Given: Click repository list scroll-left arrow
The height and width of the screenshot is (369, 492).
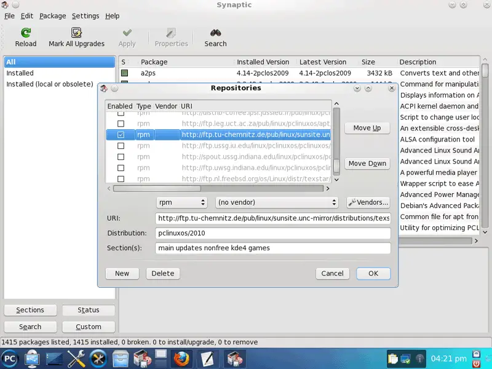Looking at the screenshot, I should 109,189.
